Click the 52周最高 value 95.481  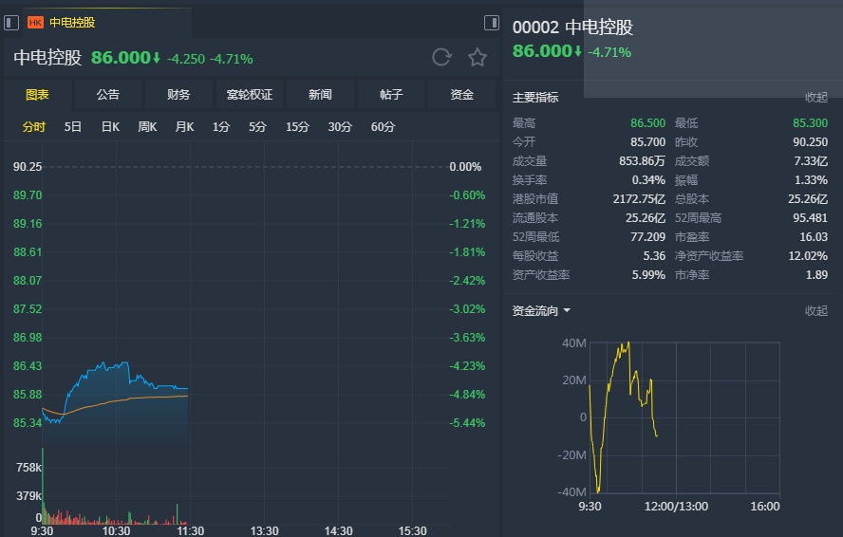point(810,217)
